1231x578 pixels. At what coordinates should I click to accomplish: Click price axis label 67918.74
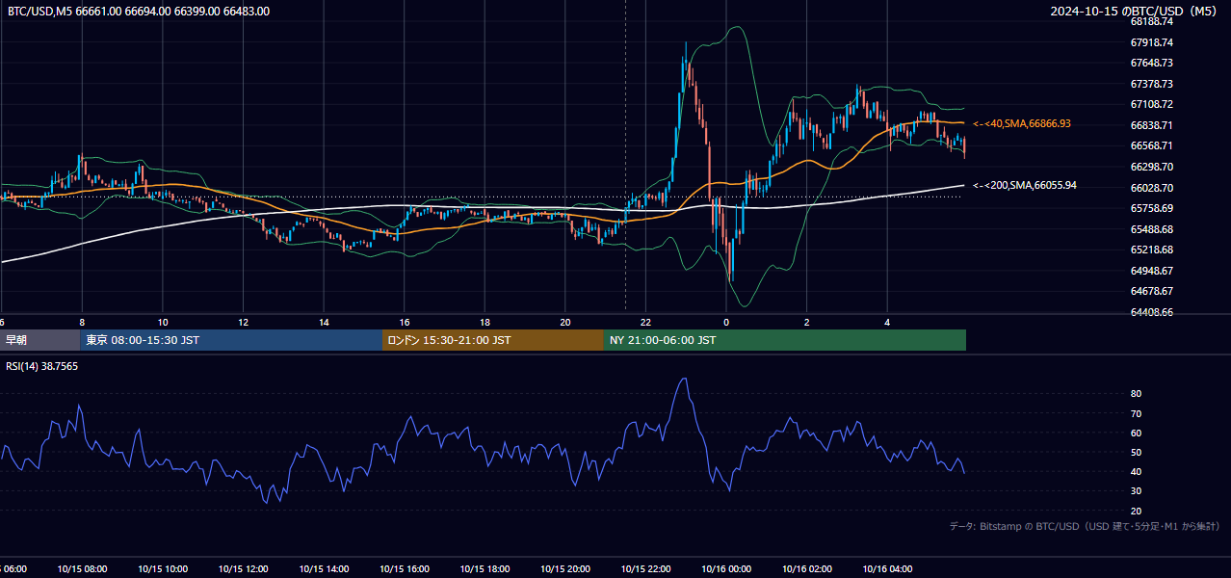(1151, 42)
